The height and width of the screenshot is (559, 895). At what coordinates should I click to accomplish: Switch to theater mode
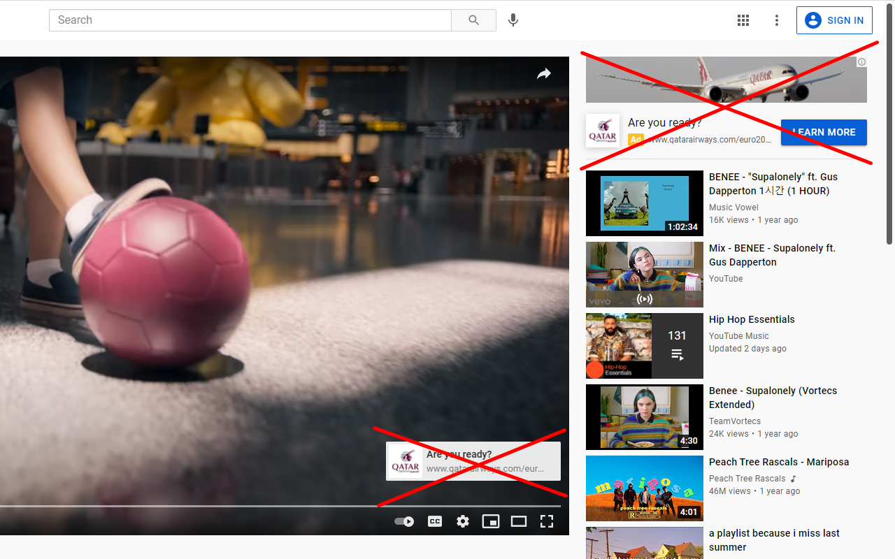(x=518, y=521)
